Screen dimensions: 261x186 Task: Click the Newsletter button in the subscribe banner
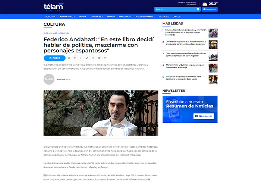(204, 116)
